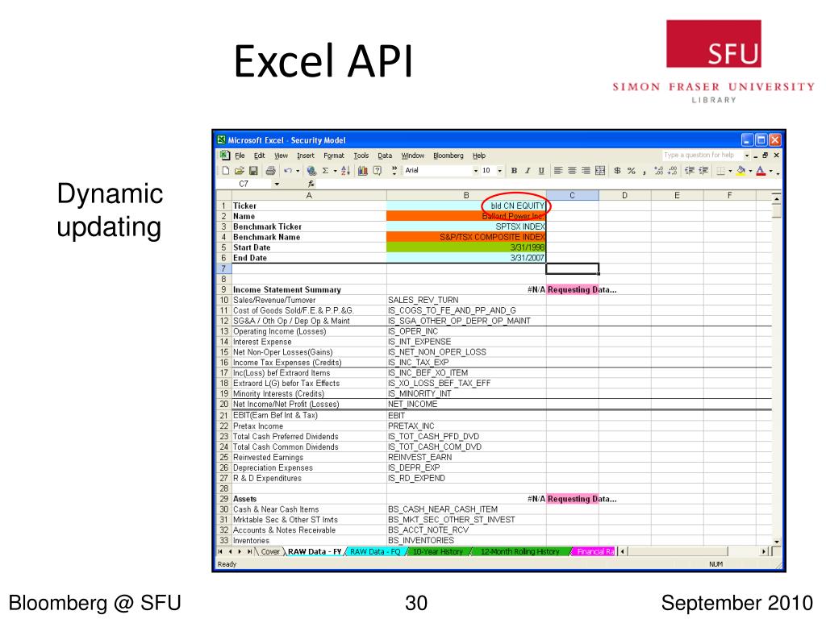Click the fx Insert Function icon

click(311, 184)
